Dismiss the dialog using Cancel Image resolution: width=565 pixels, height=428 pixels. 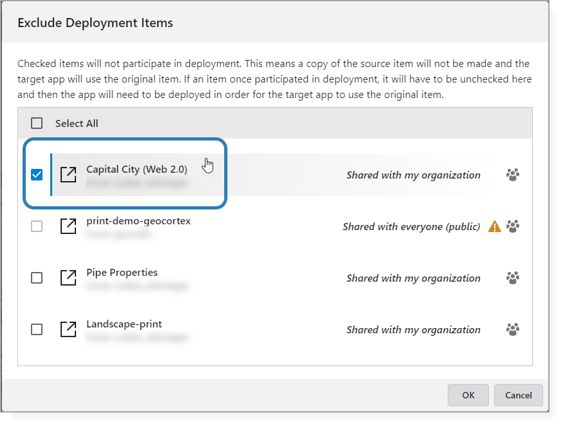518,395
